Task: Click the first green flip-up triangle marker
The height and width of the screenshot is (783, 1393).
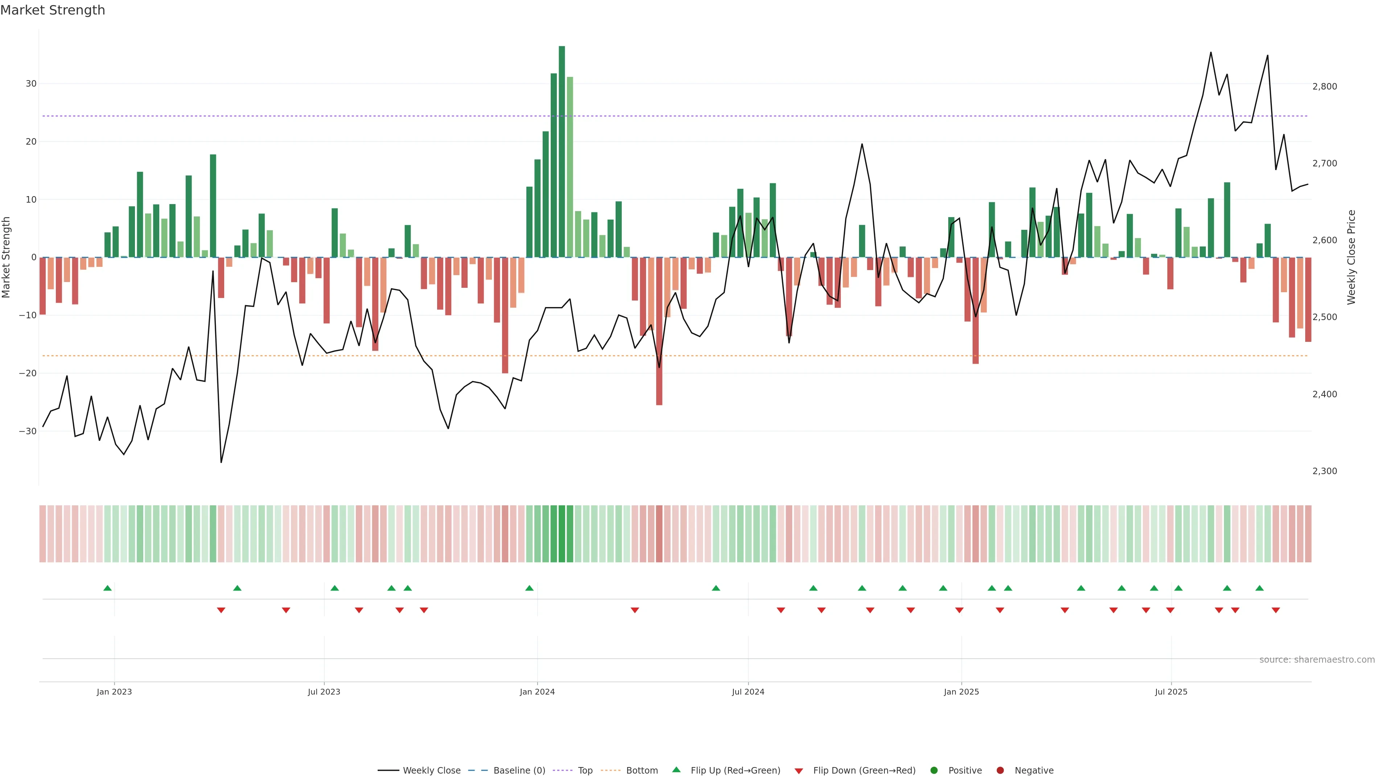Action: tap(108, 588)
